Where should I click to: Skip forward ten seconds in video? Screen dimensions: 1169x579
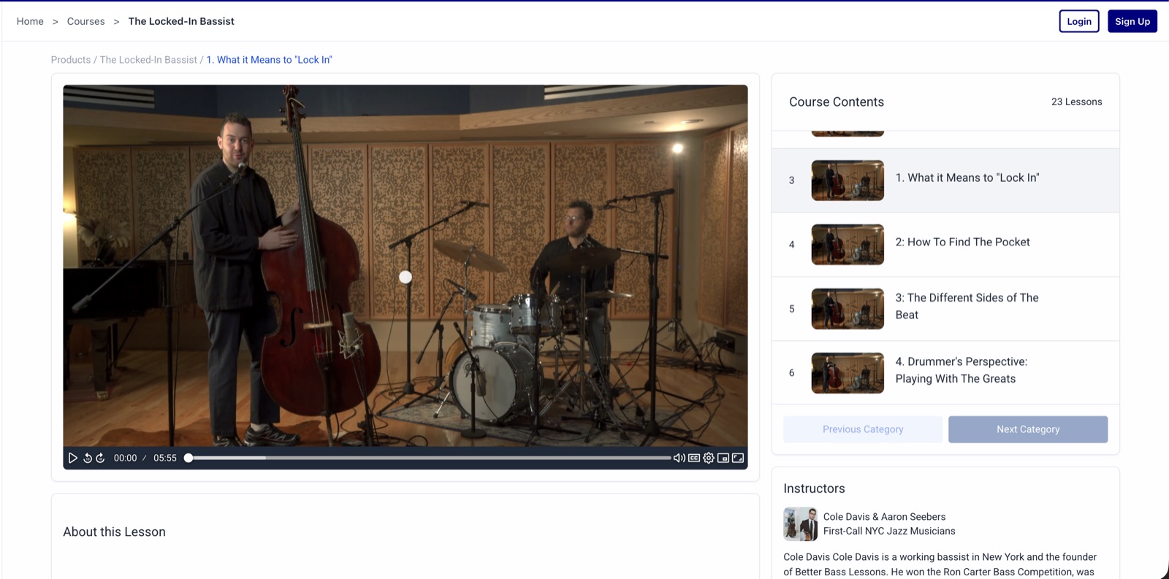(x=100, y=458)
